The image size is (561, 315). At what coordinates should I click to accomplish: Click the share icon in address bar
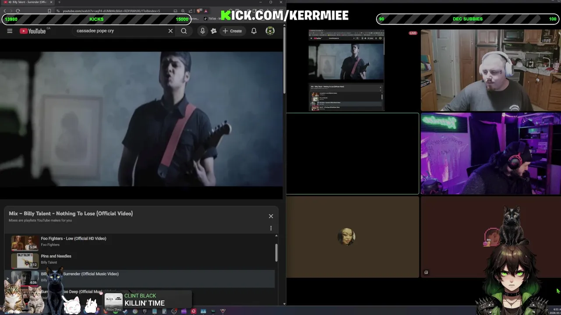pos(191,11)
